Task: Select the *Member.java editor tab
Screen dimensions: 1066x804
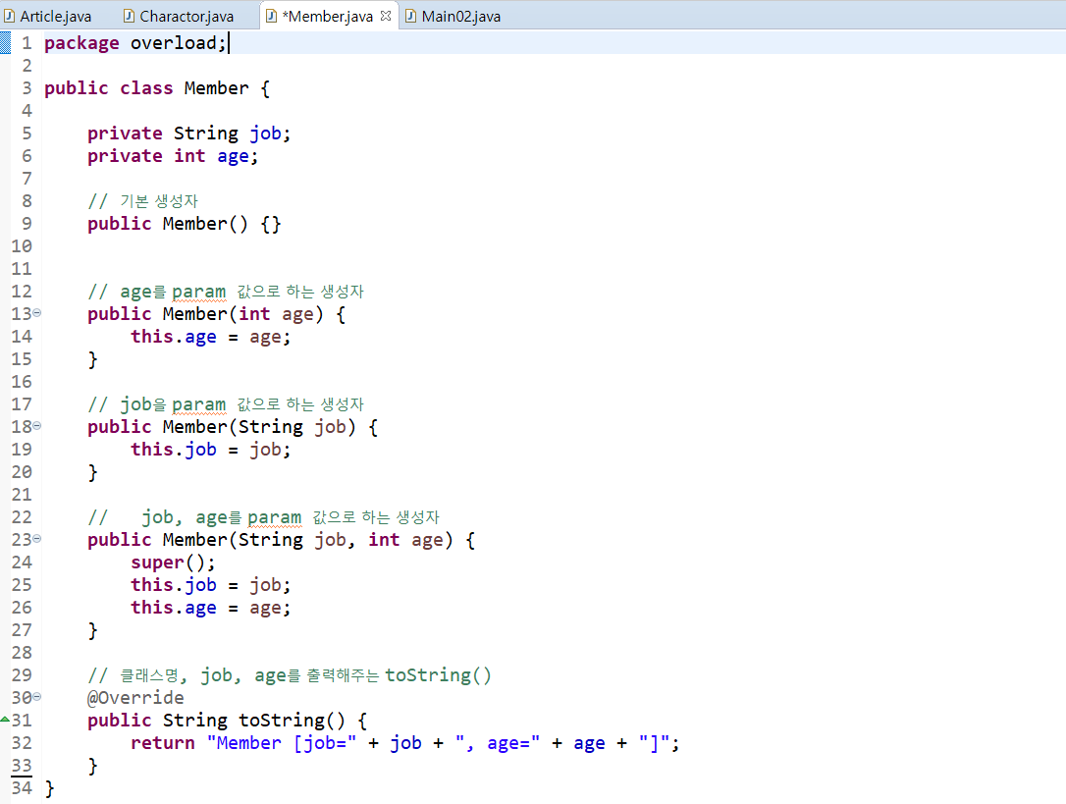Action: 329,16
